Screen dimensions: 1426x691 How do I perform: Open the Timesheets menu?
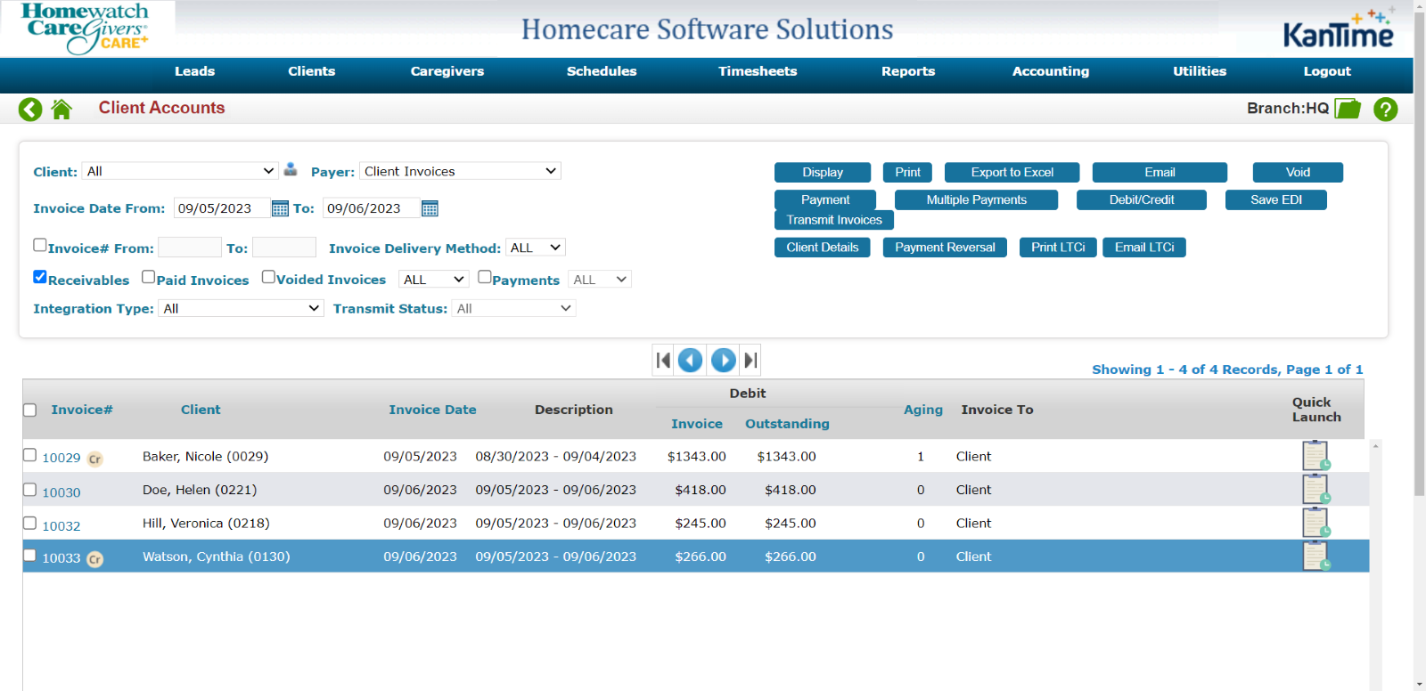(758, 71)
